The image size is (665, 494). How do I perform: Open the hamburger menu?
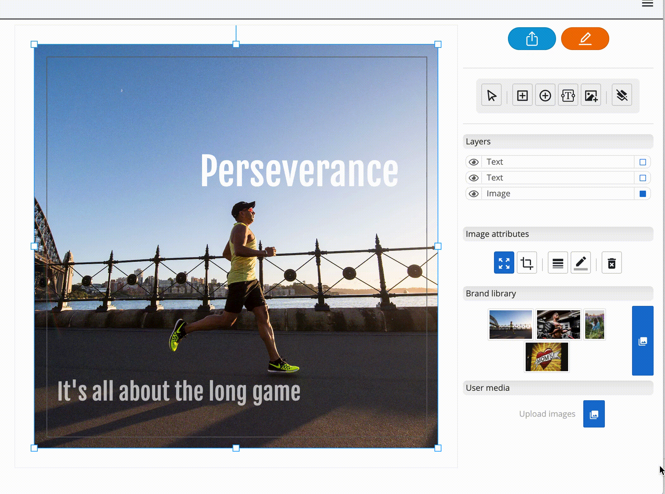(647, 4)
